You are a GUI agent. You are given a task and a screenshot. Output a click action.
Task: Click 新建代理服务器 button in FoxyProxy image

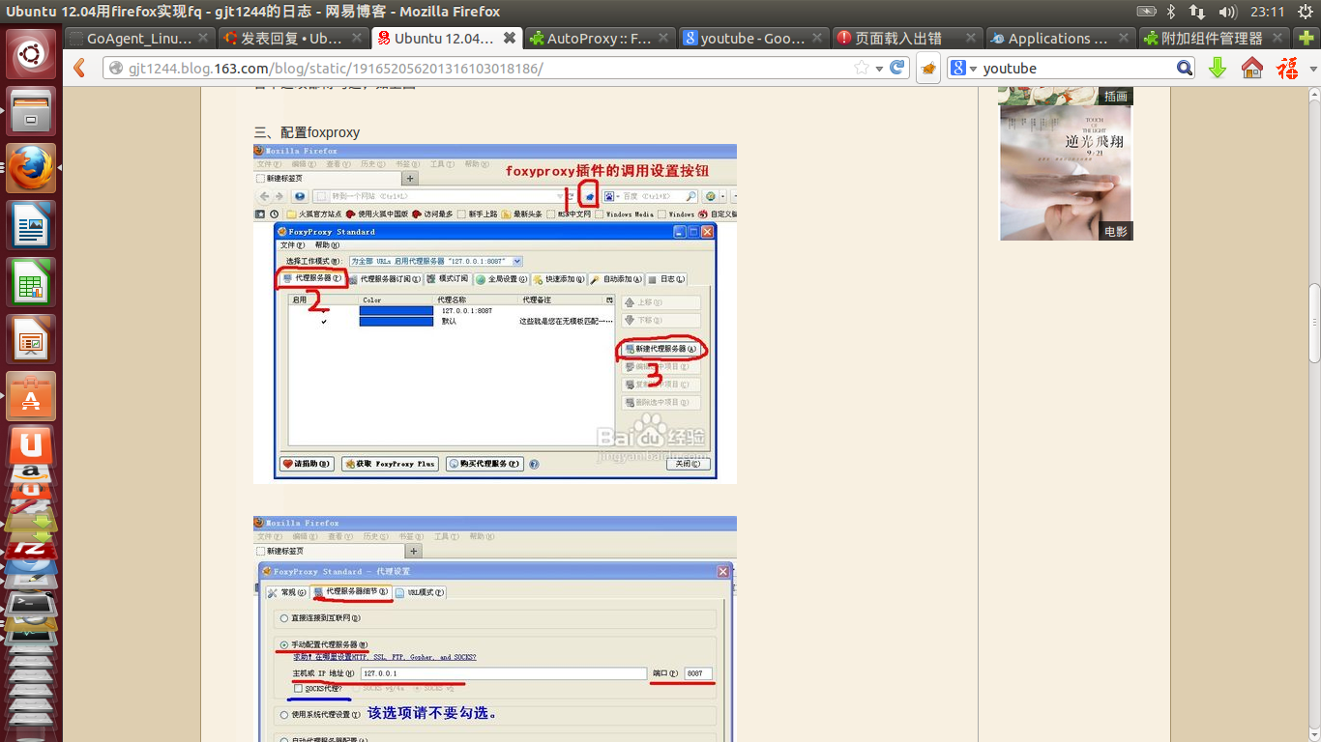tap(660, 349)
